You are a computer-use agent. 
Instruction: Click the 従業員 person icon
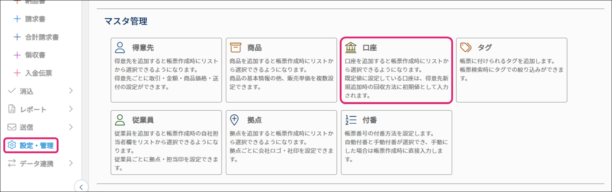[x=120, y=120]
